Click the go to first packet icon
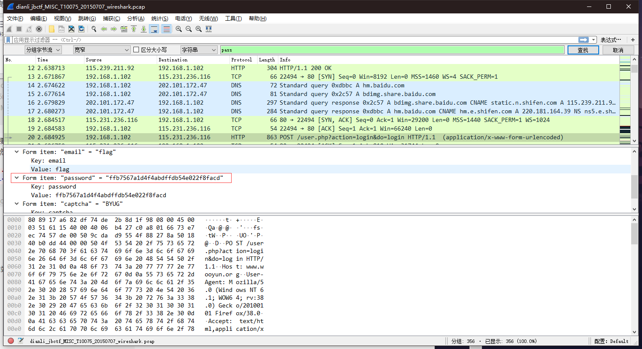Image resolution: width=642 pixels, height=349 pixels. pyautogui.click(x=134, y=29)
